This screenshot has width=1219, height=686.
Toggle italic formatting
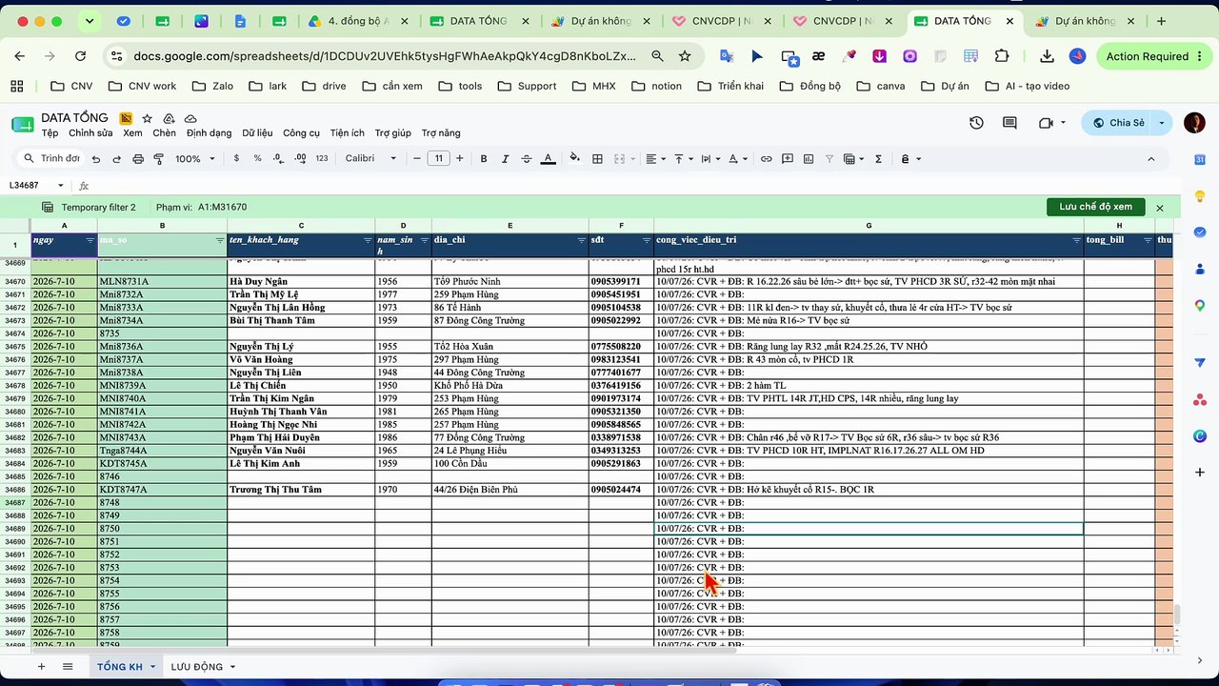pyautogui.click(x=505, y=159)
